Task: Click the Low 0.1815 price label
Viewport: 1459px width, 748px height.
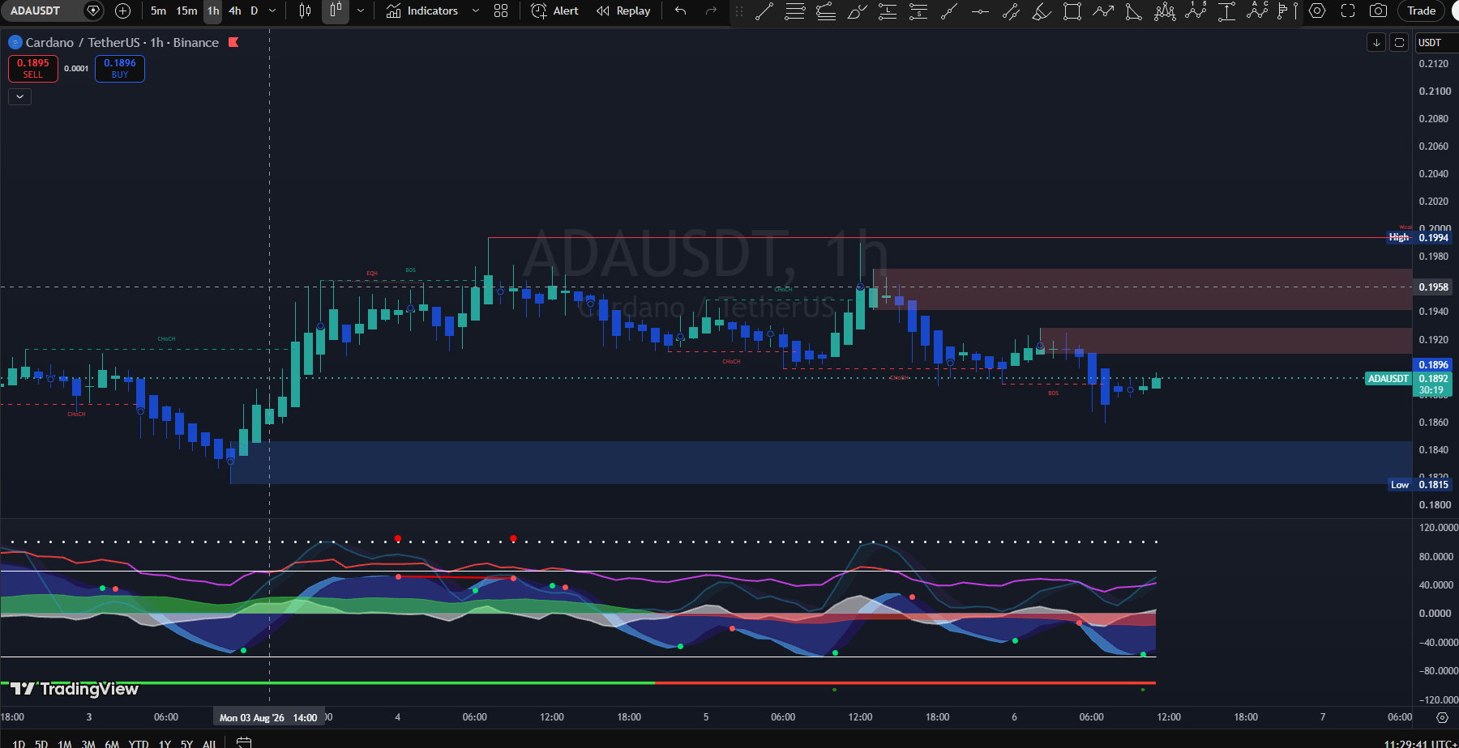Action: tap(1420, 484)
